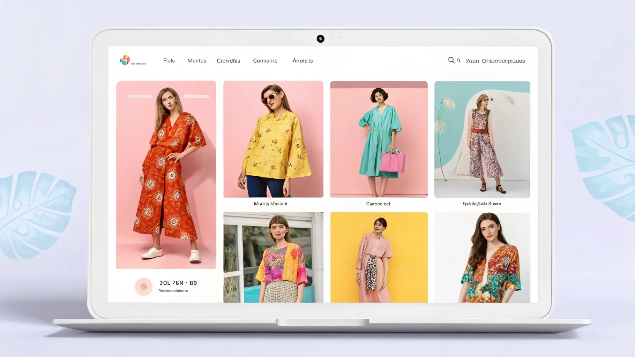The image size is (635, 357).
Task: Click the Marots Meatant product caption
Action: pos(271,204)
